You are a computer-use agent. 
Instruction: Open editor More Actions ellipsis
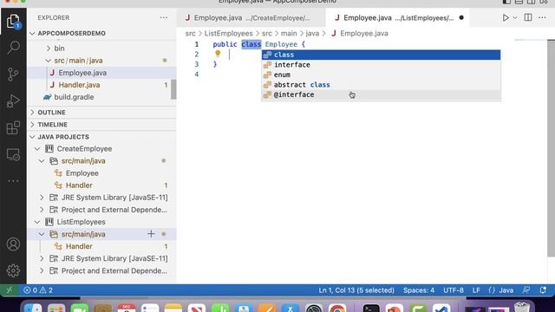click(542, 17)
